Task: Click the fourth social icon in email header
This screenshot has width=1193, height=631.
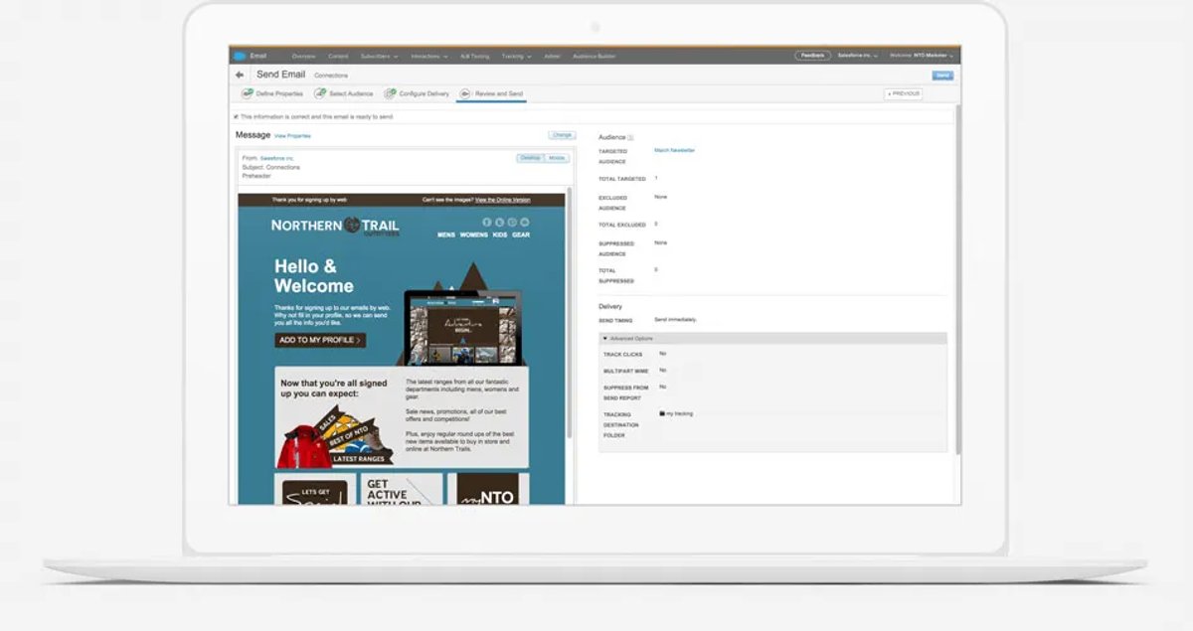Action: coord(525,223)
